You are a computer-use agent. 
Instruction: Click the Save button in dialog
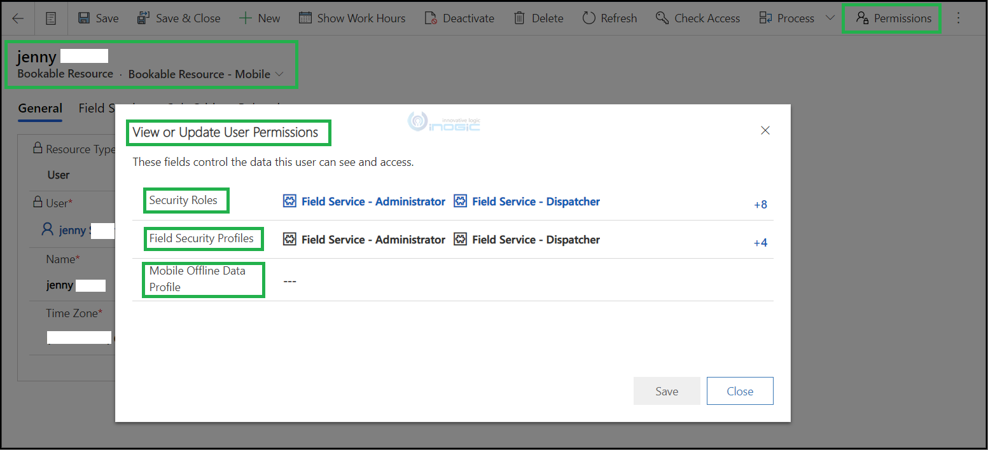(x=667, y=391)
